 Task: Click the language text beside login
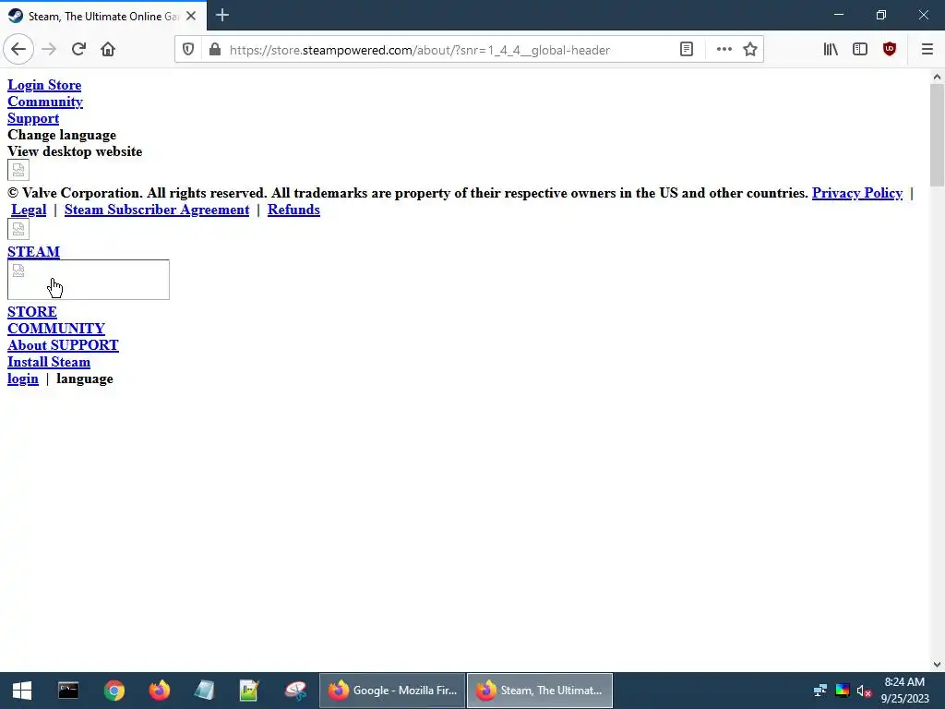84,379
